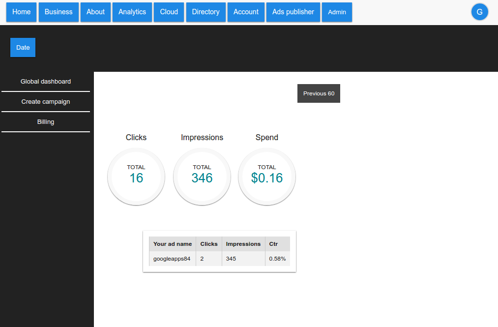This screenshot has height=327, width=498.
Task: Select Create campaign in the sidebar
Action: point(46,102)
